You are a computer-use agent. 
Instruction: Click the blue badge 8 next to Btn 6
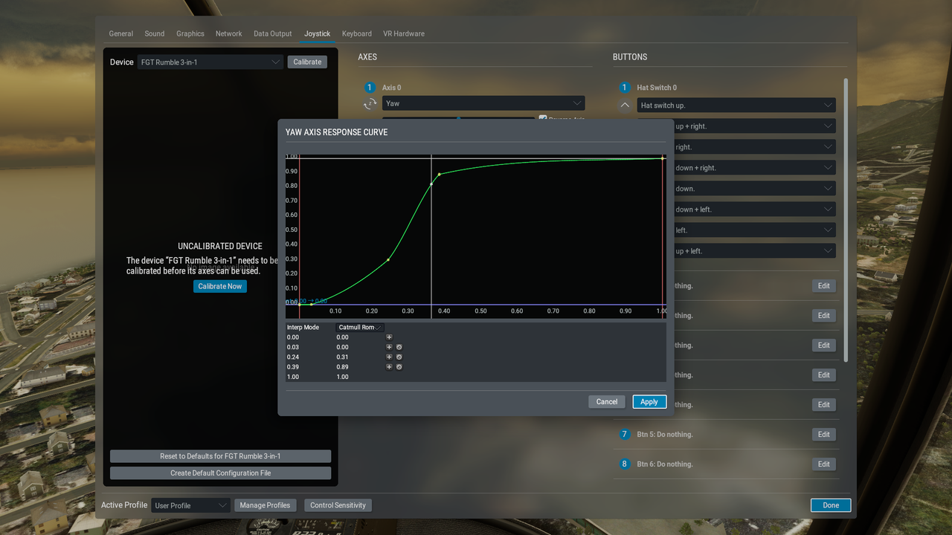point(624,464)
